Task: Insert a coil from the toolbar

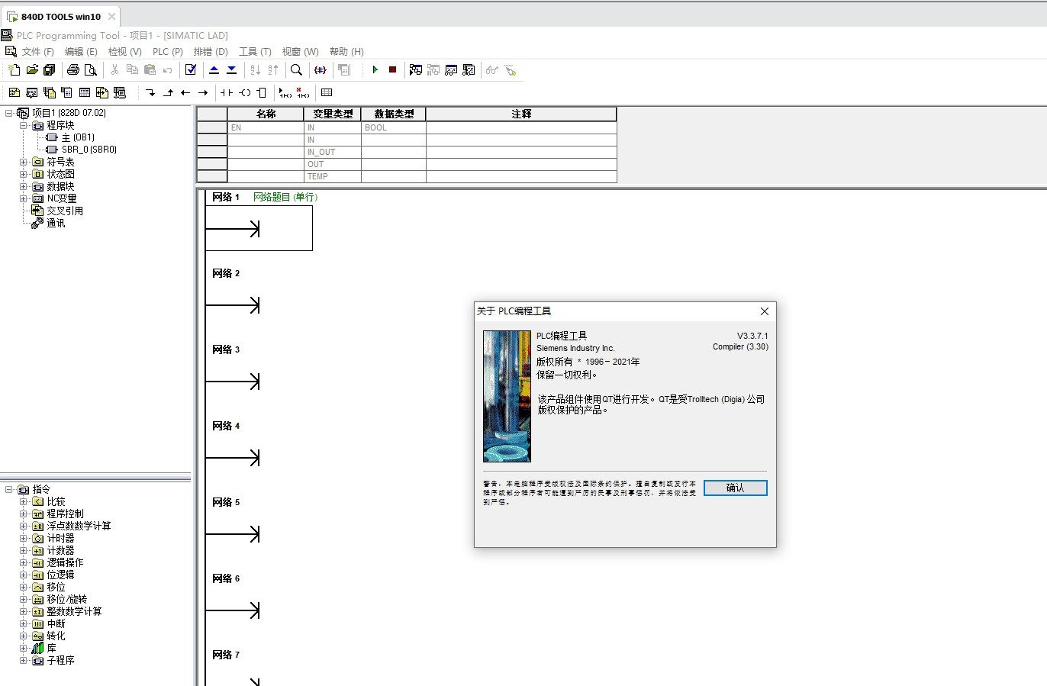Action: [244, 93]
